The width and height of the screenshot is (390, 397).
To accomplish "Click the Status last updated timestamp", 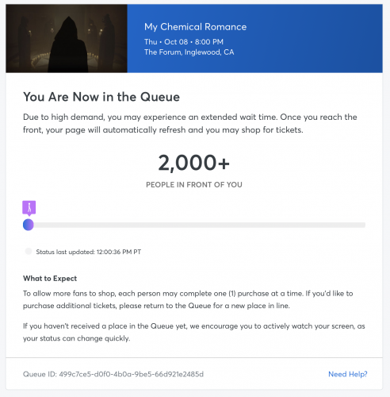I will [x=89, y=252].
